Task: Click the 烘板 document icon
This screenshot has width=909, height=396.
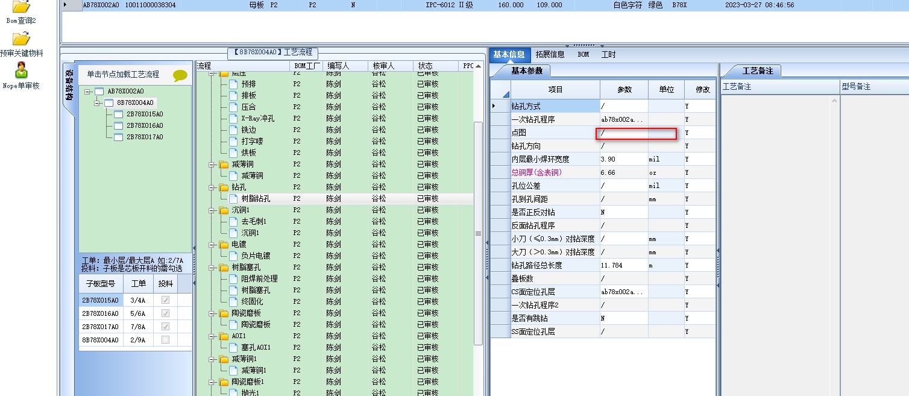Action: 233,152
